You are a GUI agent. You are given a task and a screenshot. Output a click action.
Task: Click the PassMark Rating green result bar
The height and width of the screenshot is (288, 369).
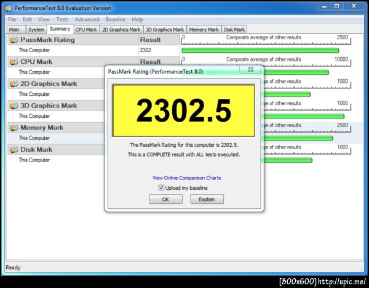coord(260,50)
